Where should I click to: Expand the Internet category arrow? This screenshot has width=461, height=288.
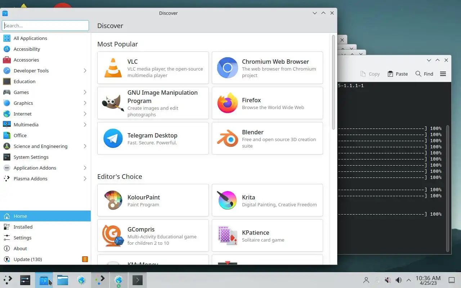coord(85,114)
